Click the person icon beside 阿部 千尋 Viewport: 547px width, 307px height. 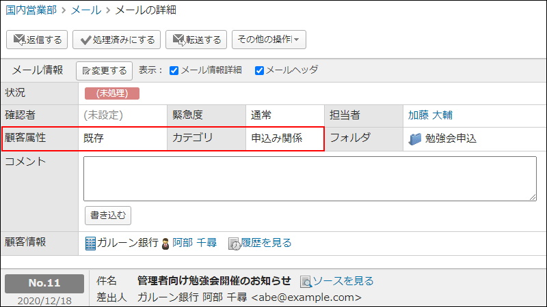coord(165,244)
